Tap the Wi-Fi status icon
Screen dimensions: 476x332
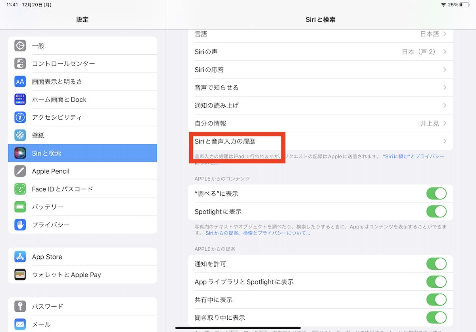coord(443,5)
